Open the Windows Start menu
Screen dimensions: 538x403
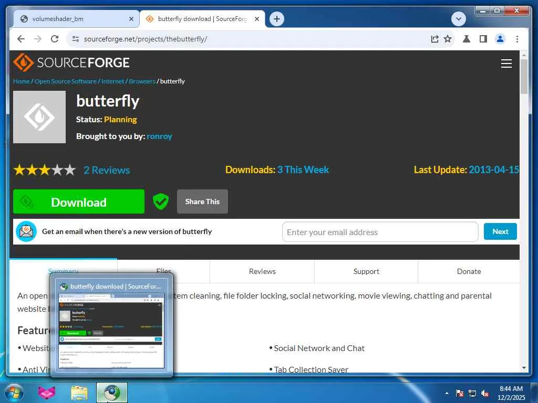tap(14, 393)
